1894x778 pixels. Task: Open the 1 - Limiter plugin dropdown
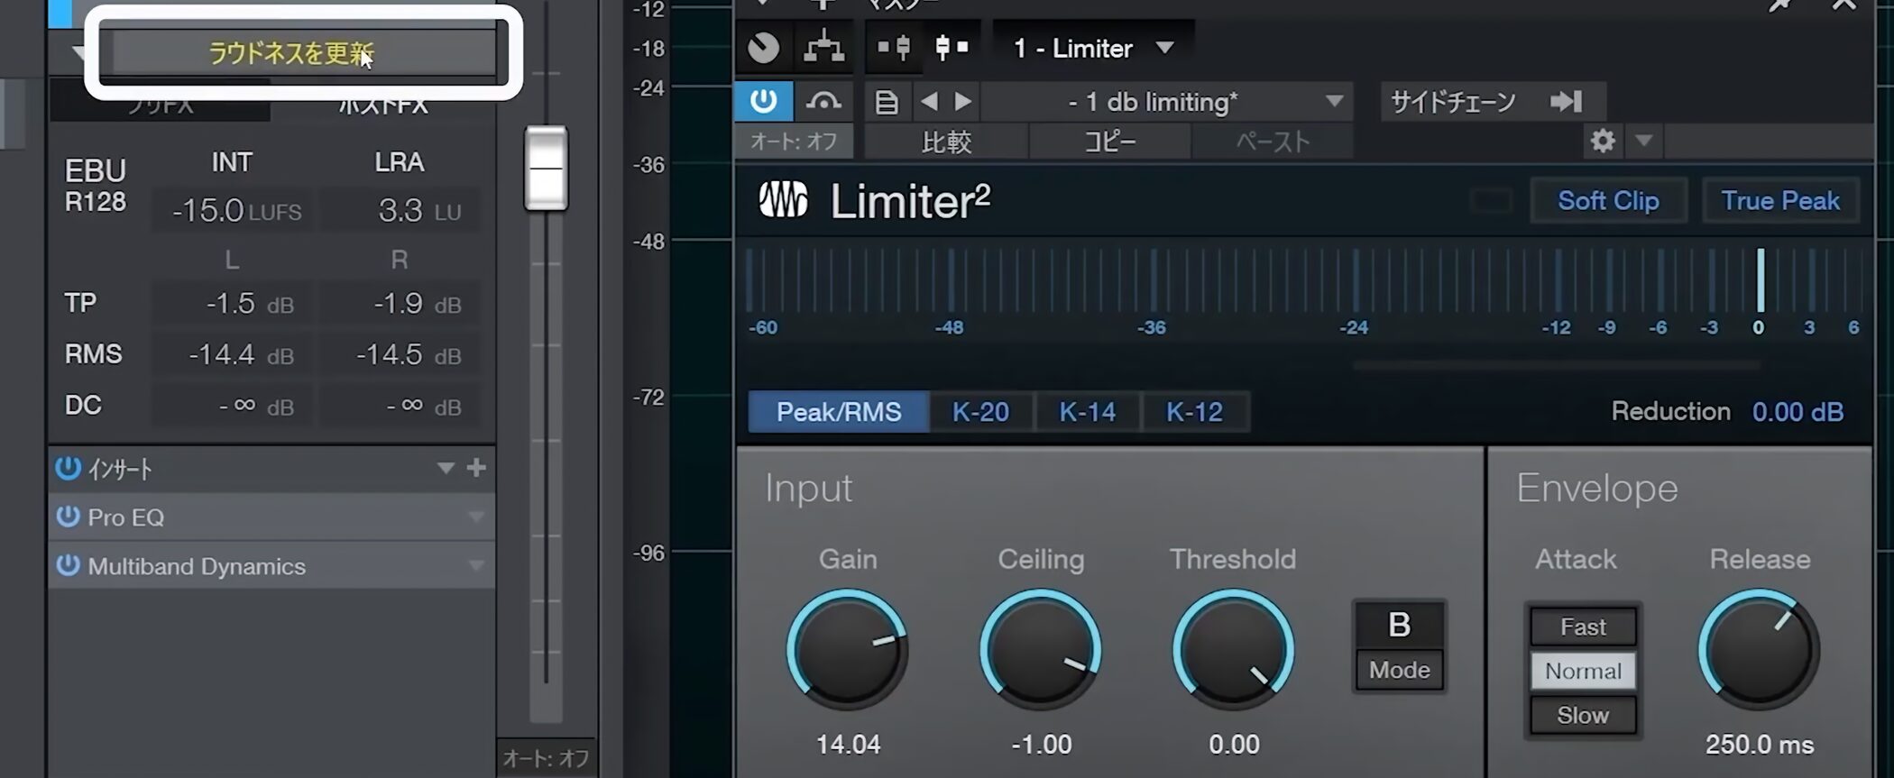pyautogui.click(x=1165, y=48)
